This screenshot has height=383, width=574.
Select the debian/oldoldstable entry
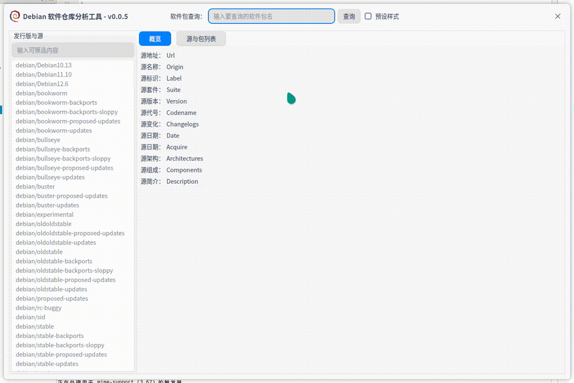[73, 224]
